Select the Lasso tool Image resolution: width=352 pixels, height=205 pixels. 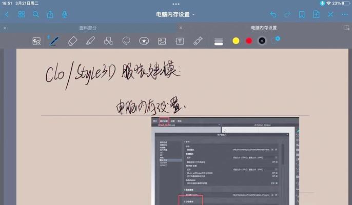pos(126,41)
